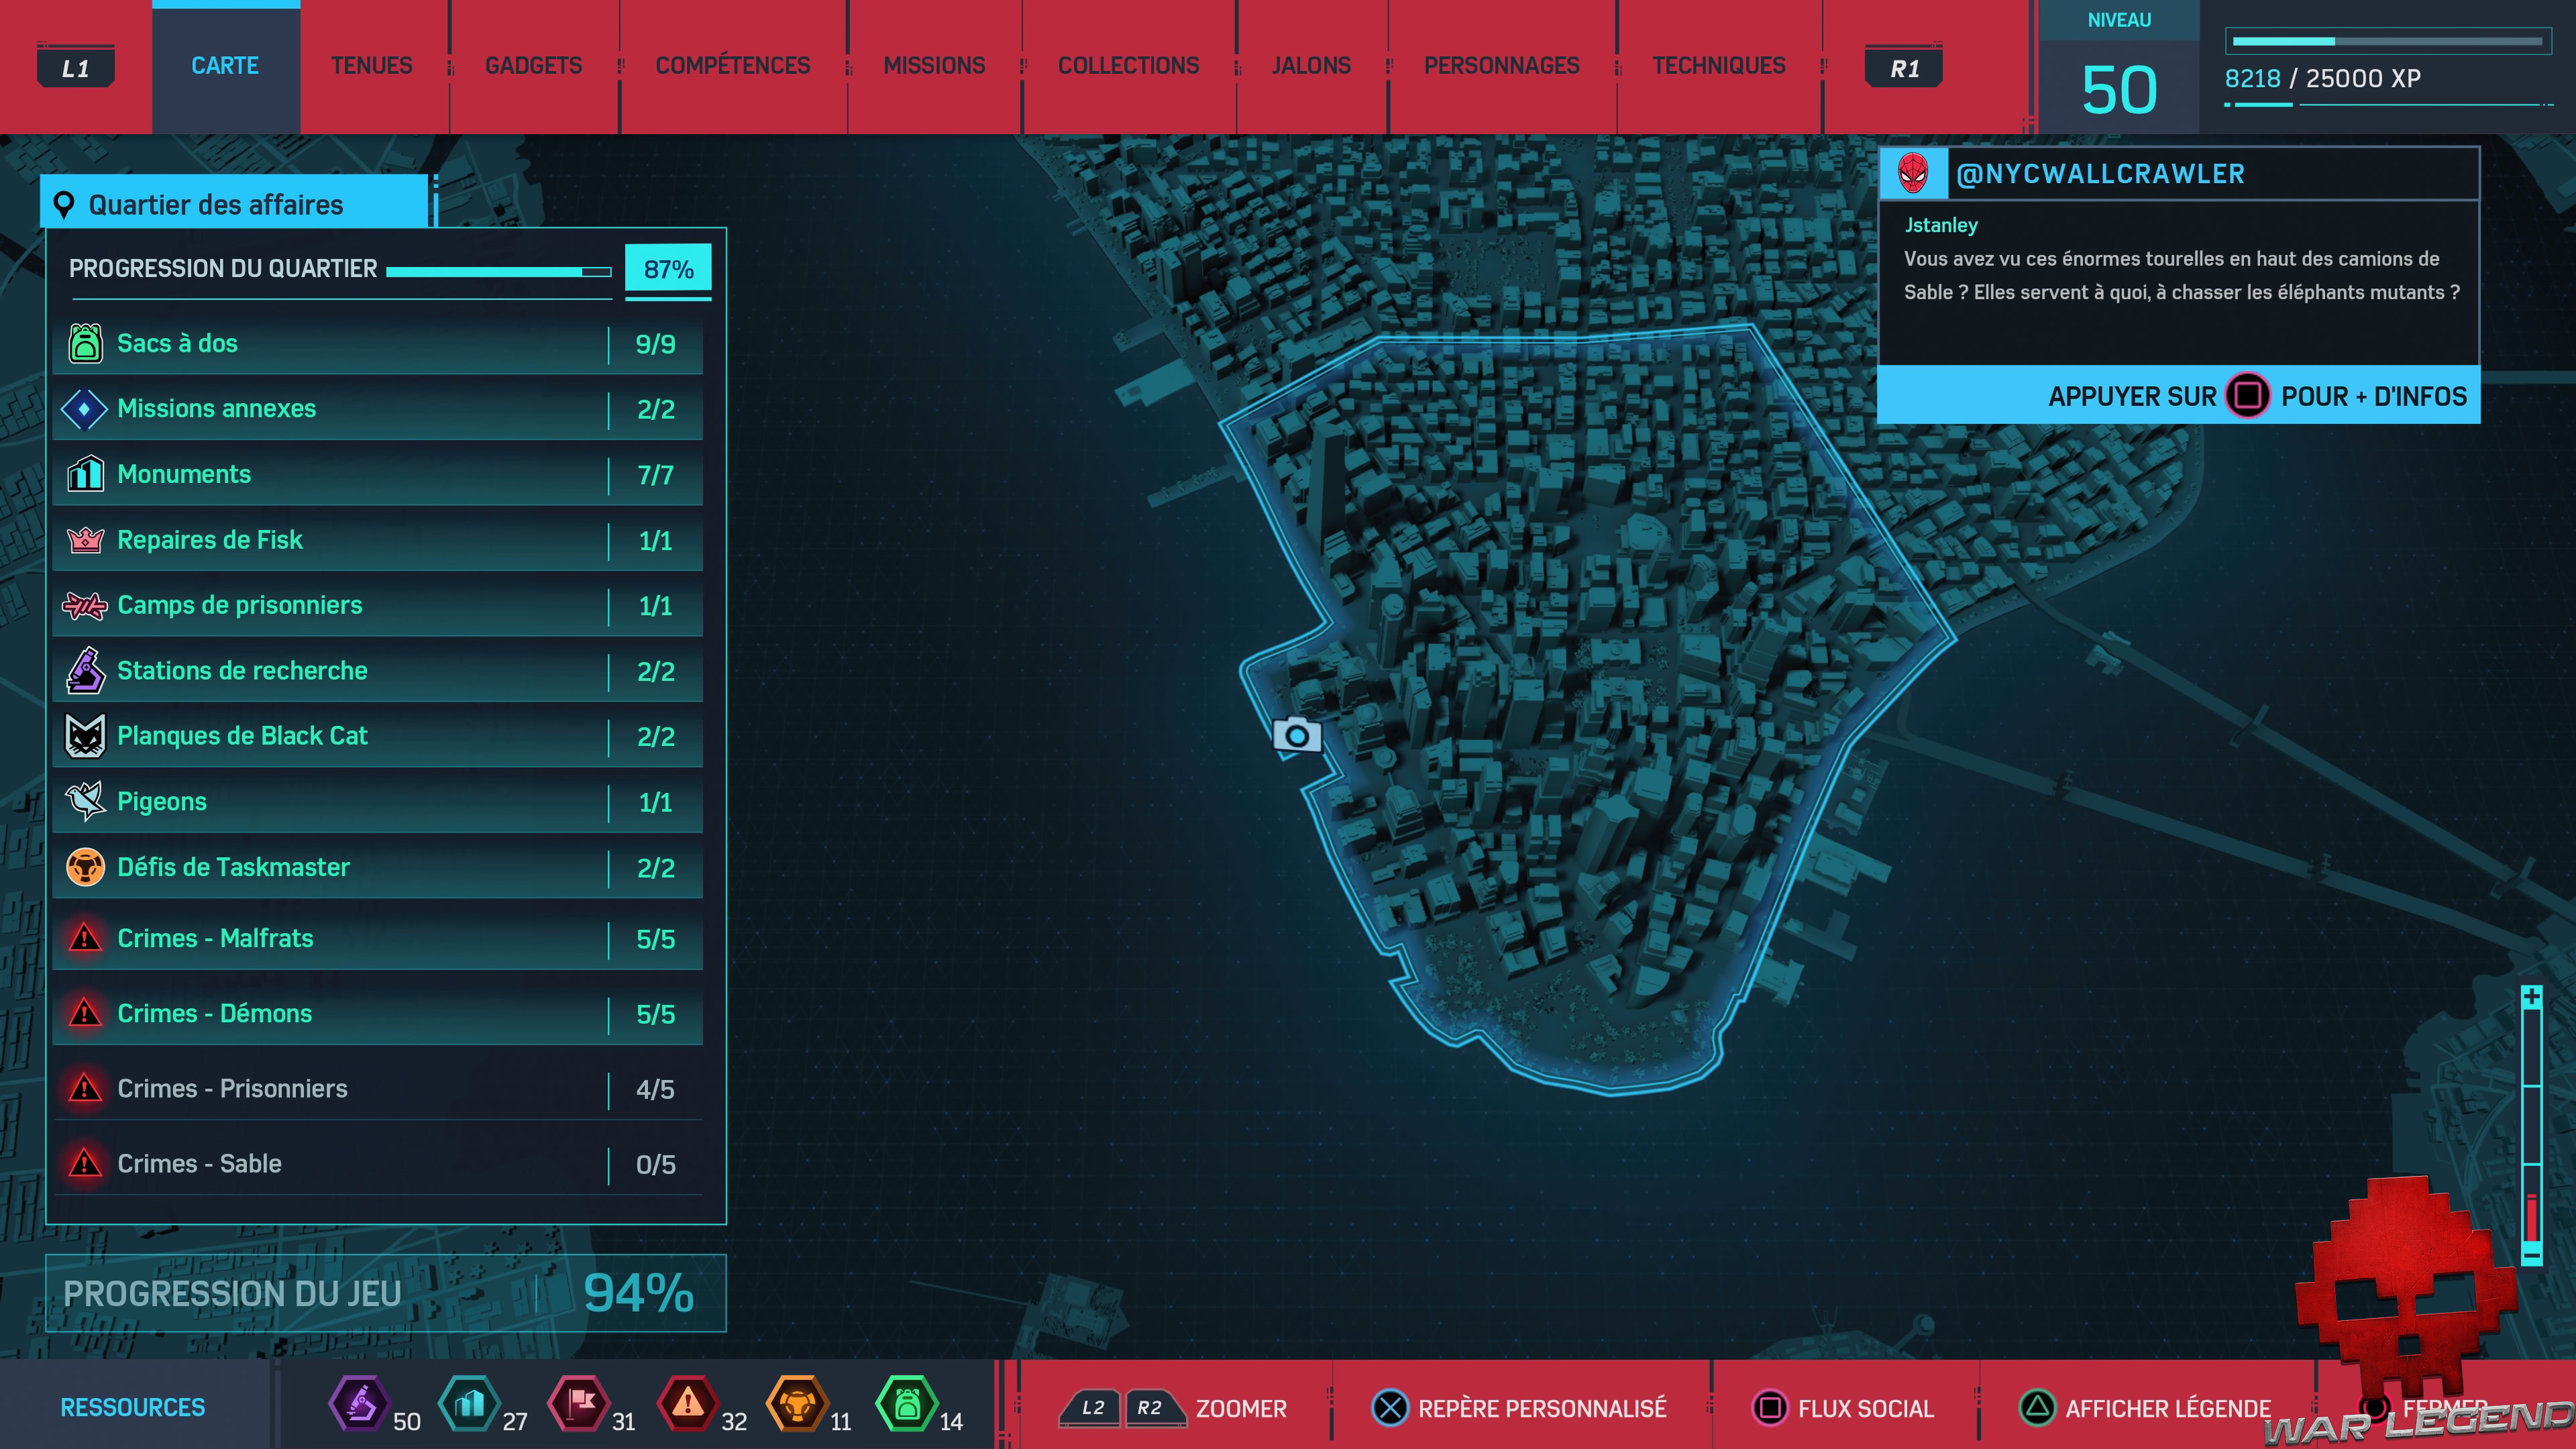Screen dimensions: 2576x1449
Task: Select the Crimes - Sable row
Action: coord(377,1164)
